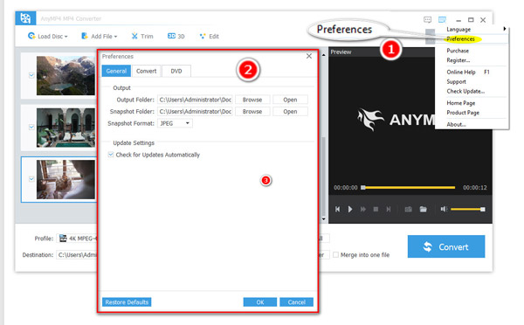
Task: Click the preview playback progress bar
Action: [409, 188]
